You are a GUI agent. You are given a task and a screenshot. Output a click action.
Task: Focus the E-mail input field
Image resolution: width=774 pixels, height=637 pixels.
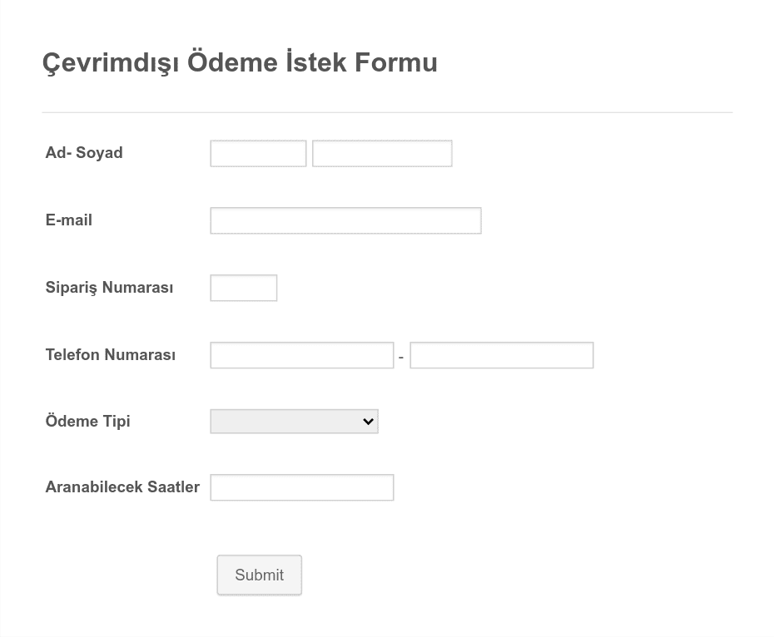point(345,220)
